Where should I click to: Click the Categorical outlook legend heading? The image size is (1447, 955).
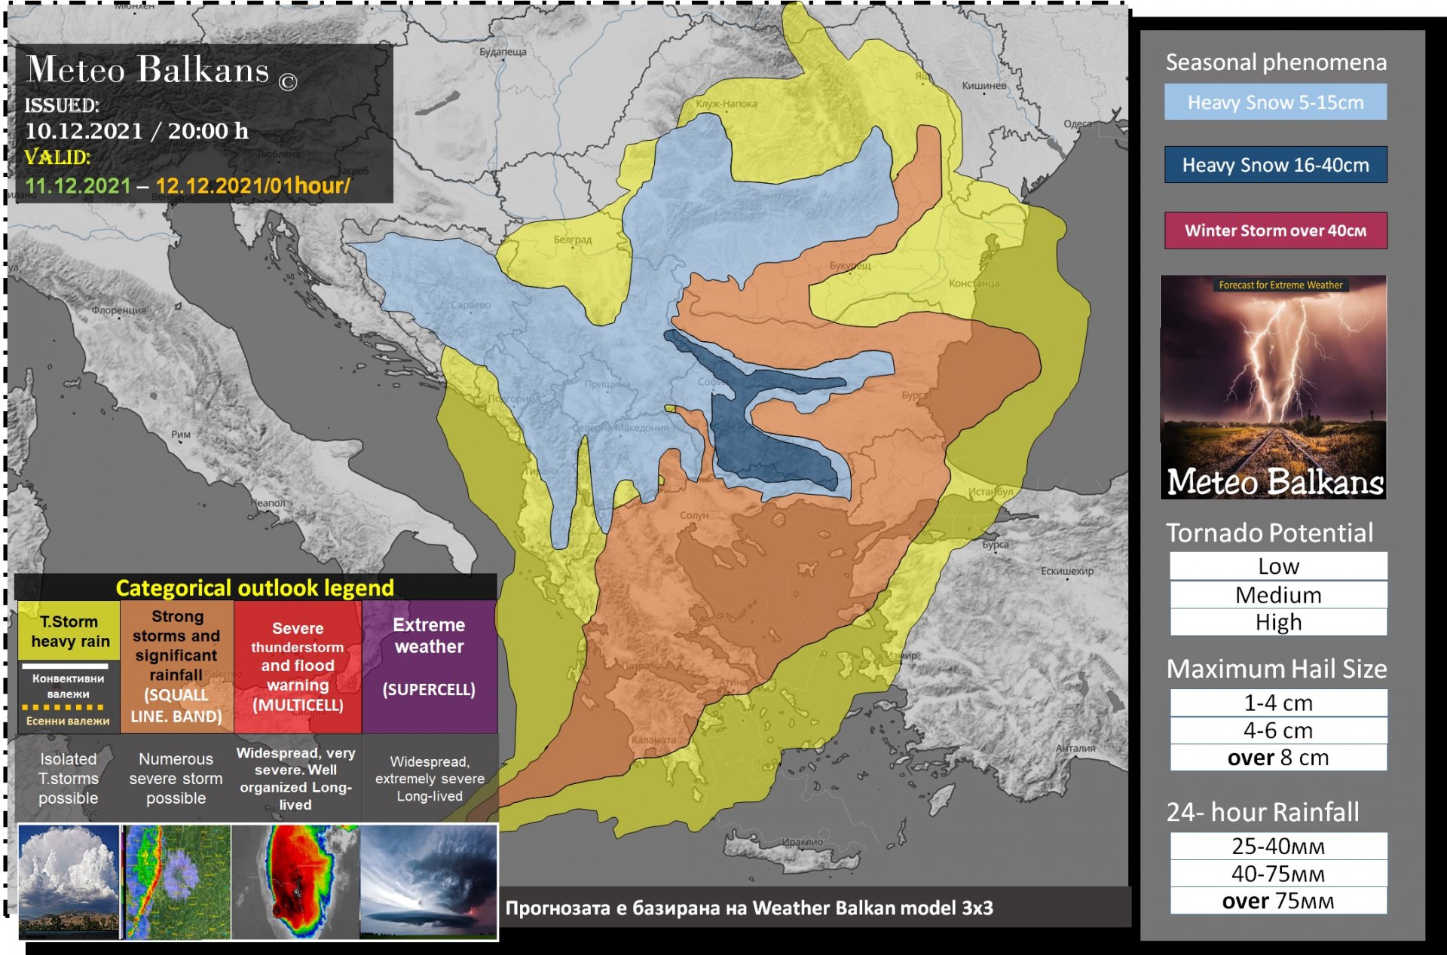[255, 587]
